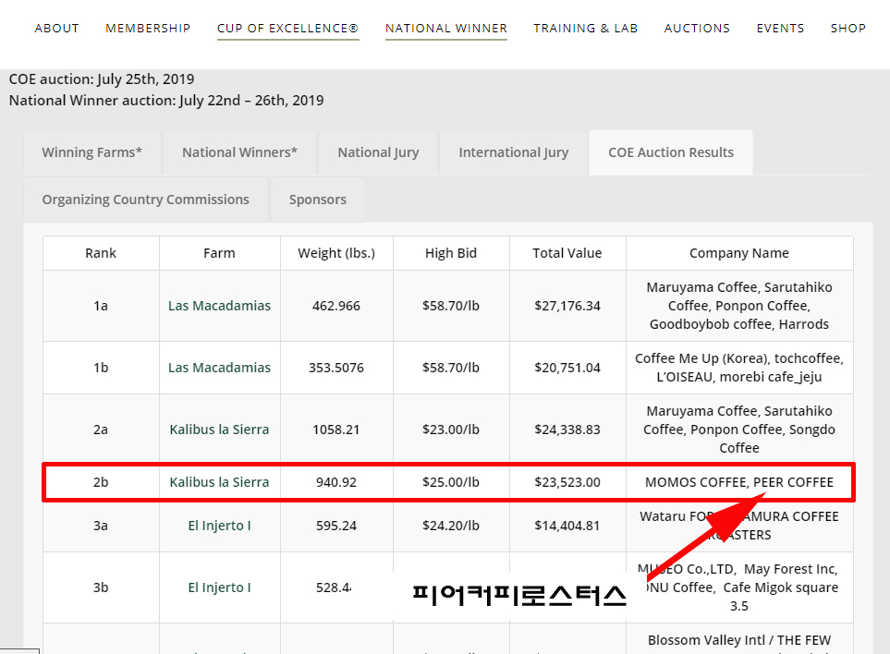
Task: Select MOMOS COFFEE, PEER COFFEE company cell
Action: click(739, 482)
